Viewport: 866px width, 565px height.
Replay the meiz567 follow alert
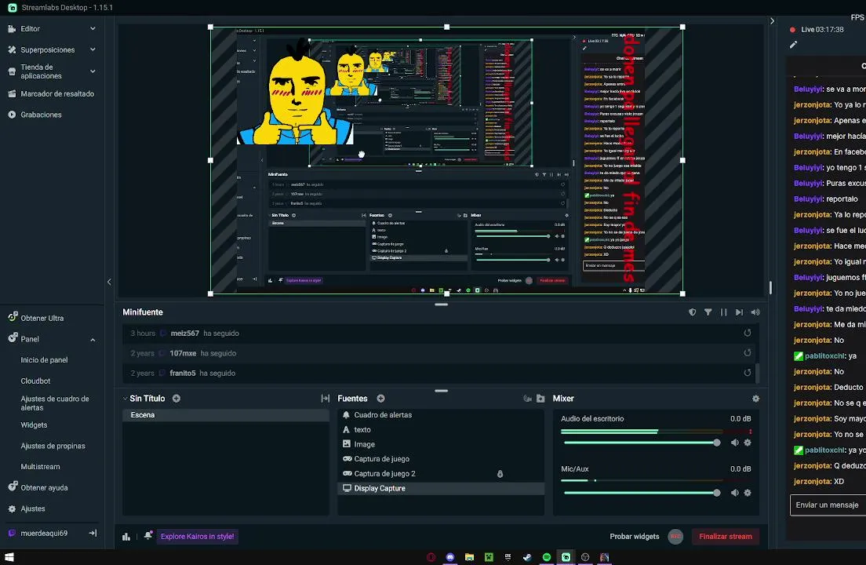pyautogui.click(x=748, y=333)
